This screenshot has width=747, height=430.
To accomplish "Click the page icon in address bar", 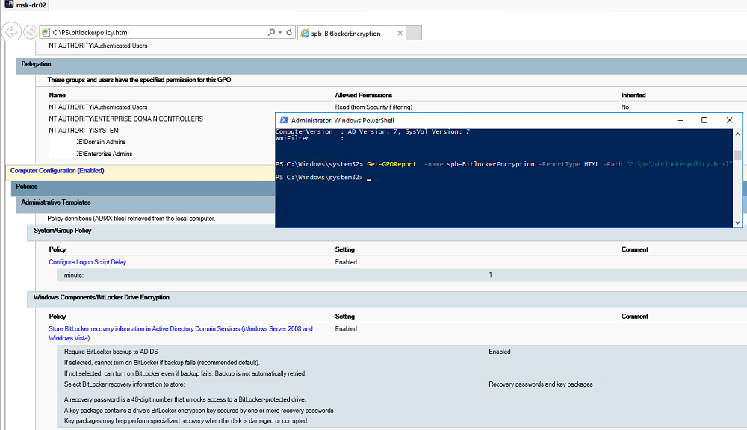I will pyautogui.click(x=46, y=32).
